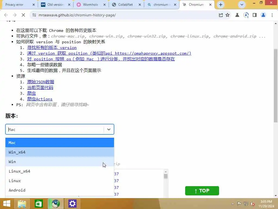The image size is (278, 209).
Task: Open site information icon in address bar
Action: (x=34, y=15)
